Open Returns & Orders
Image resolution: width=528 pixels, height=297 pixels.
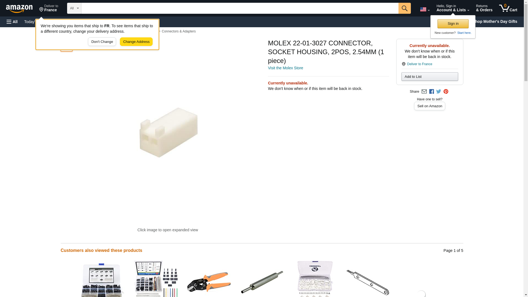pyautogui.click(x=484, y=8)
